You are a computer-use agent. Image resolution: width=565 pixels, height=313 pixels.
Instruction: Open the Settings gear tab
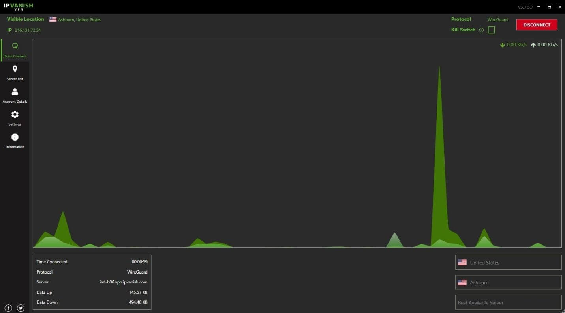[15, 118]
